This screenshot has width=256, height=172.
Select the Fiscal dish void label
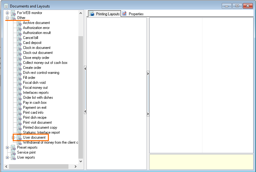pos(34,83)
